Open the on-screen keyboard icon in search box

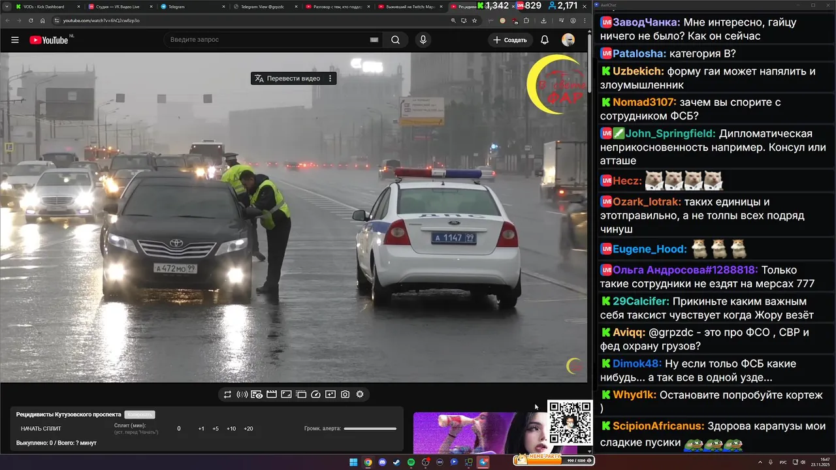coord(374,40)
